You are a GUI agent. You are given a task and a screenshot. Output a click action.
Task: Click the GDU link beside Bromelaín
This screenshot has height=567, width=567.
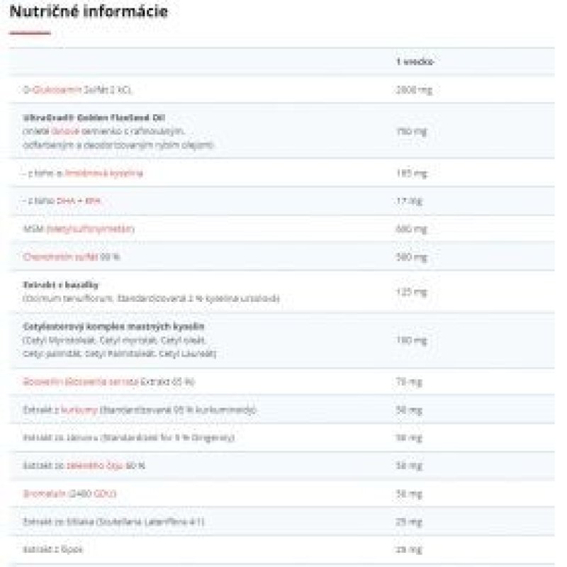pos(106,493)
